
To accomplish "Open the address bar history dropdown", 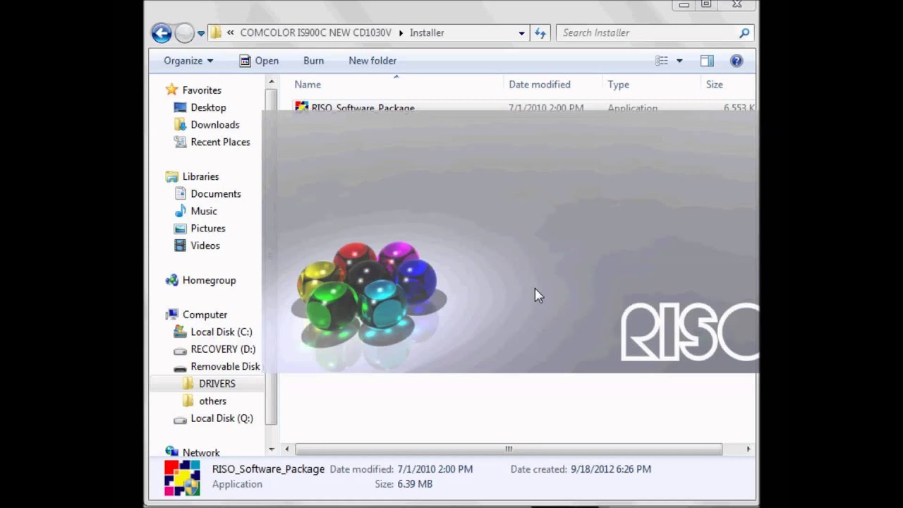I will click(521, 33).
